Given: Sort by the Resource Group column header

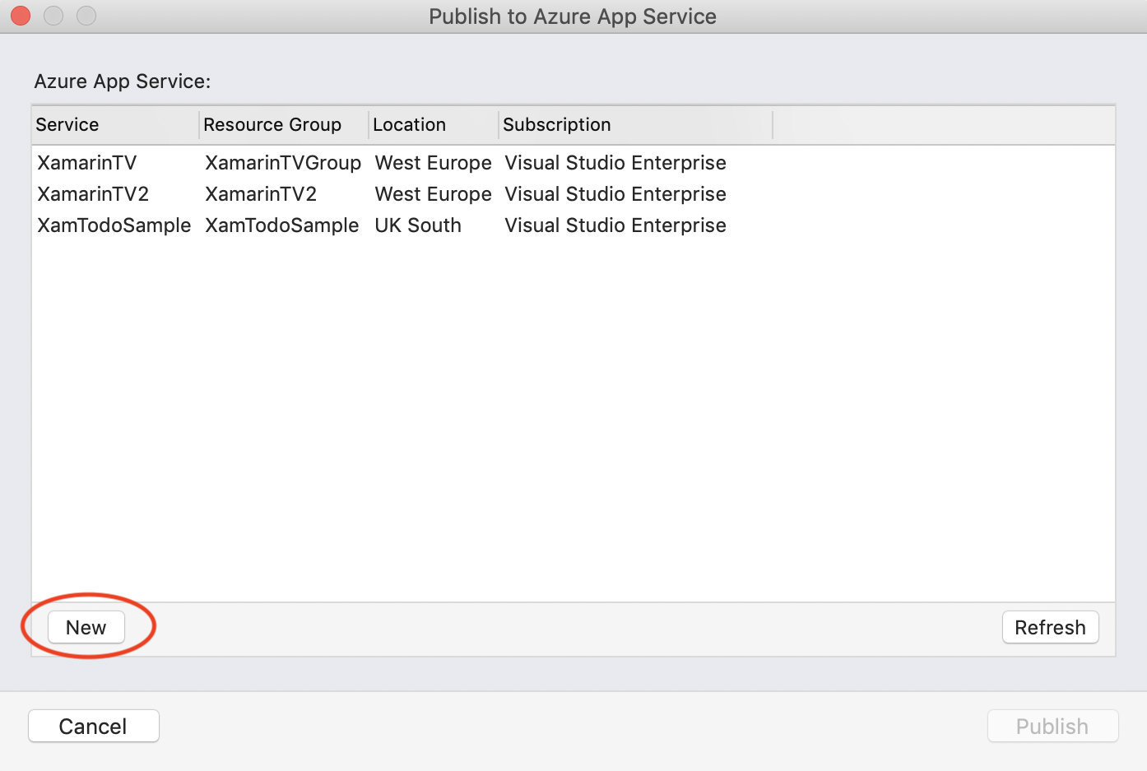Looking at the screenshot, I should point(284,125).
